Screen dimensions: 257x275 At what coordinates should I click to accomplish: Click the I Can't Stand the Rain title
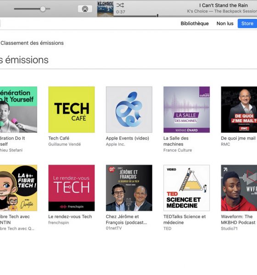click(x=223, y=5)
